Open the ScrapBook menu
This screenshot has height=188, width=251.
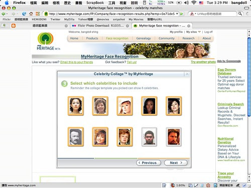(95, 3)
